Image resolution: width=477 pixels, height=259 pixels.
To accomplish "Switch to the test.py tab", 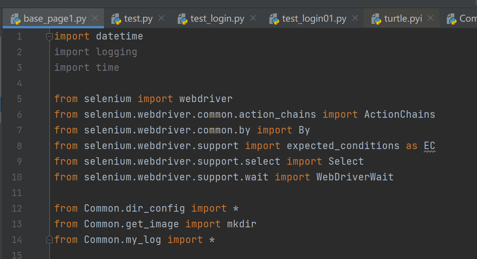I will pyautogui.click(x=138, y=19).
